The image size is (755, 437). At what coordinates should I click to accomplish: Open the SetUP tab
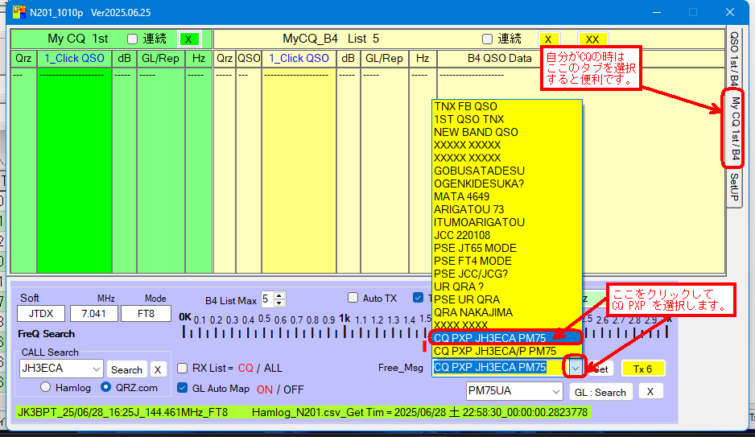[x=734, y=188]
